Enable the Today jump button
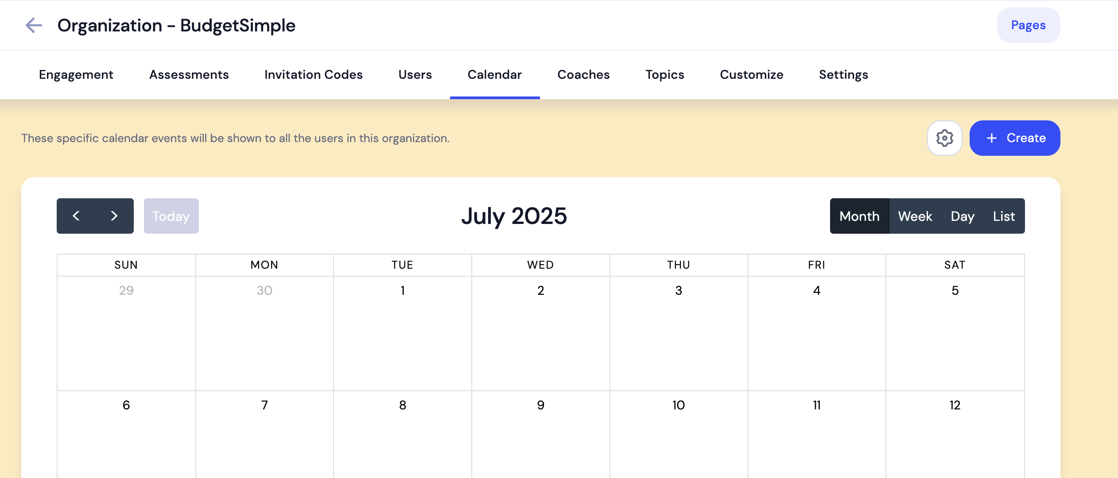1118x478 pixels. [171, 216]
